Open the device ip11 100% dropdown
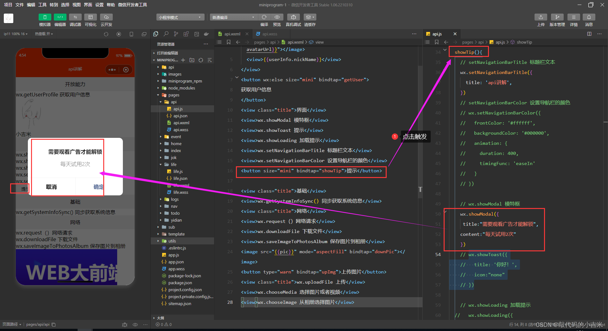 [16, 34]
